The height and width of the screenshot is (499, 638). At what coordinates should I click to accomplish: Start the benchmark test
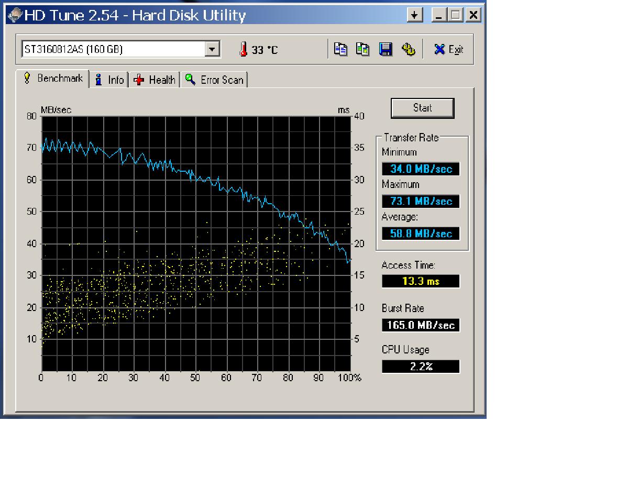click(x=422, y=108)
